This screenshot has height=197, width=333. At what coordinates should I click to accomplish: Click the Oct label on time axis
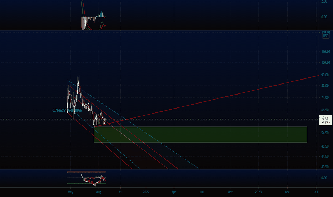coord(230,192)
